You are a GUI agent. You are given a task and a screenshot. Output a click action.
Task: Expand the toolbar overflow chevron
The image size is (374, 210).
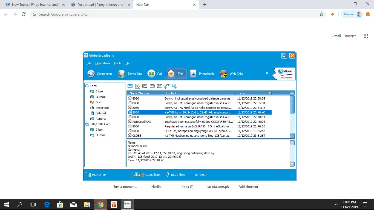pos(267,73)
